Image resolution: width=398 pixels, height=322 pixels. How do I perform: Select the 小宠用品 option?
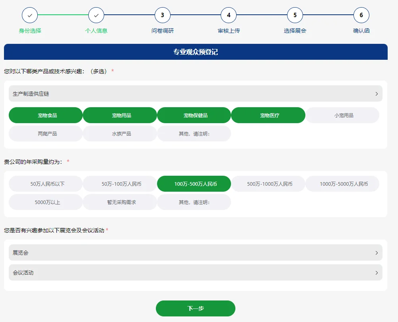[x=342, y=115]
